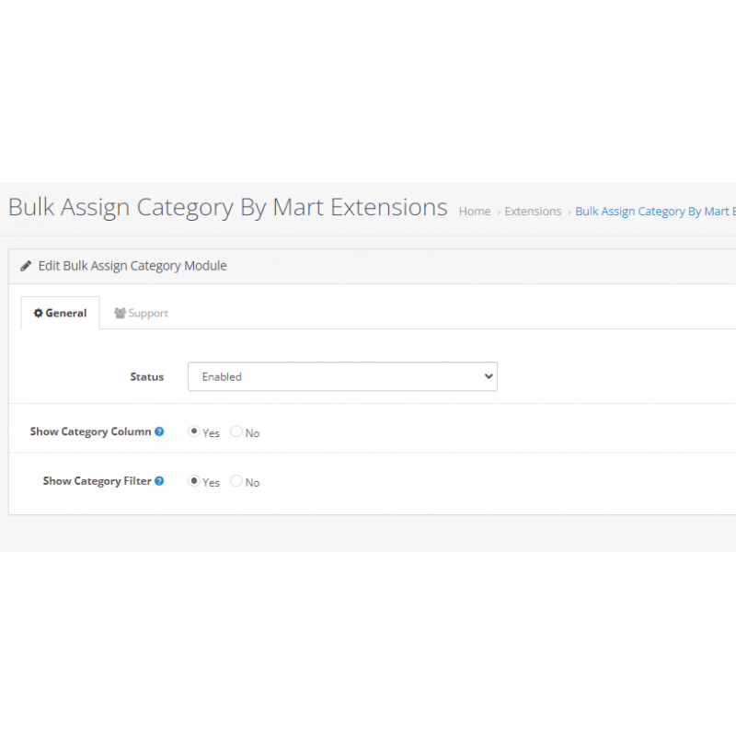Select No for Show Category Filter
The width and height of the screenshot is (736, 736).
coord(236,481)
